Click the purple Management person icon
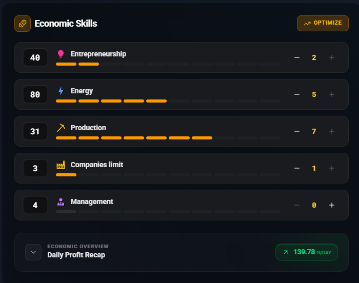The width and height of the screenshot is (359, 283). tap(61, 201)
